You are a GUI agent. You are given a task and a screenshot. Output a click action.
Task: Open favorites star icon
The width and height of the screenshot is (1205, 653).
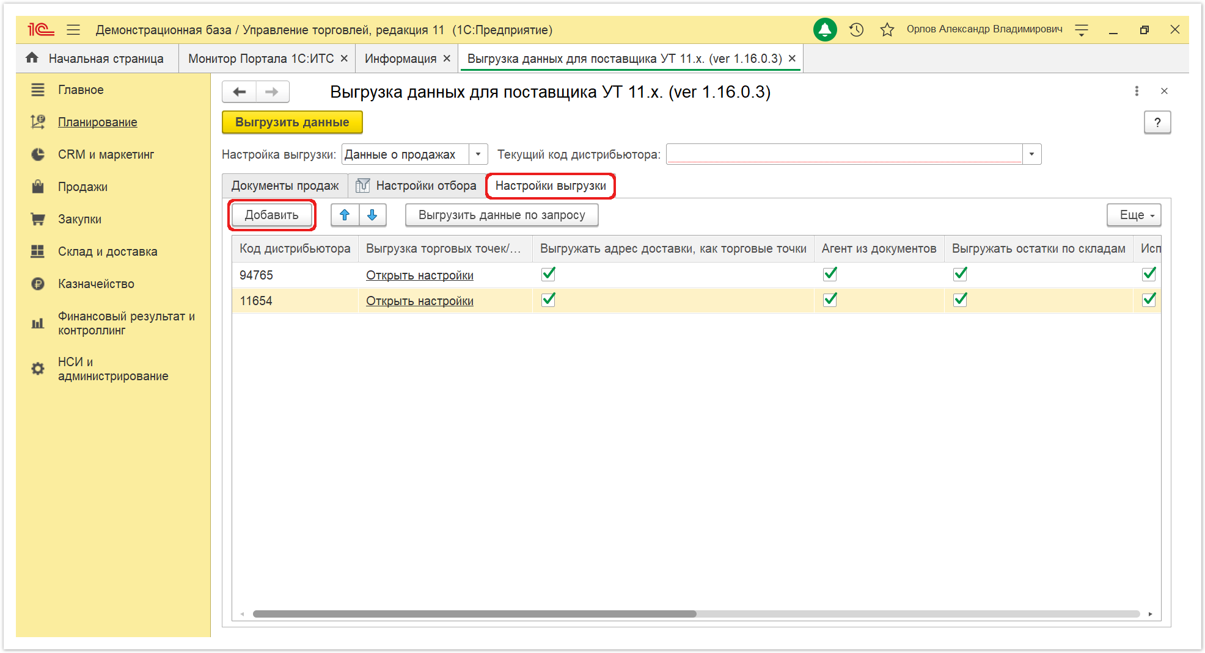click(887, 29)
